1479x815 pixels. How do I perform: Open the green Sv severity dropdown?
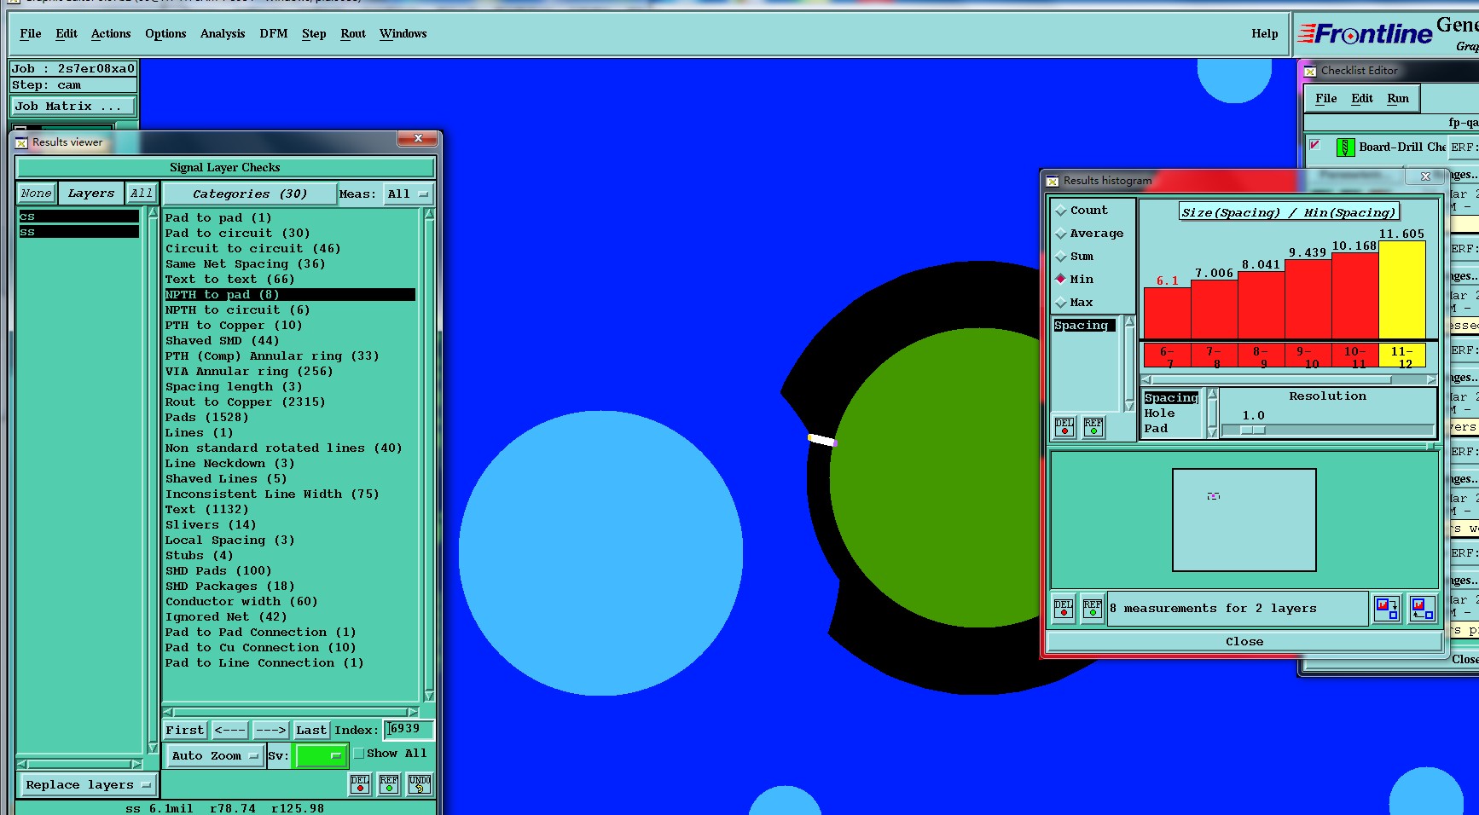coord(320,756)
